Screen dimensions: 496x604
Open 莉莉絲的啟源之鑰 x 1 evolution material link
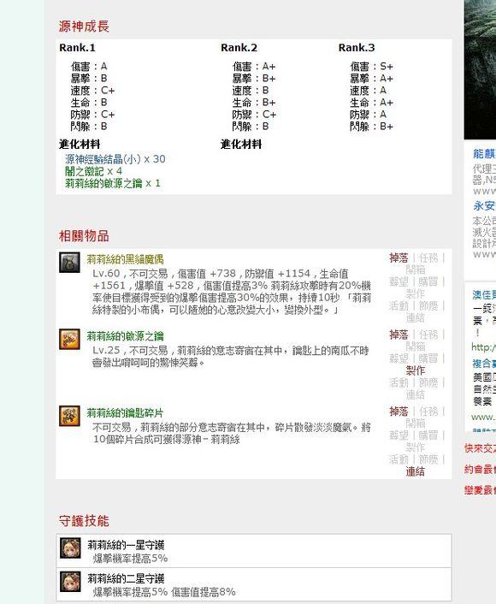pos(112,183)
